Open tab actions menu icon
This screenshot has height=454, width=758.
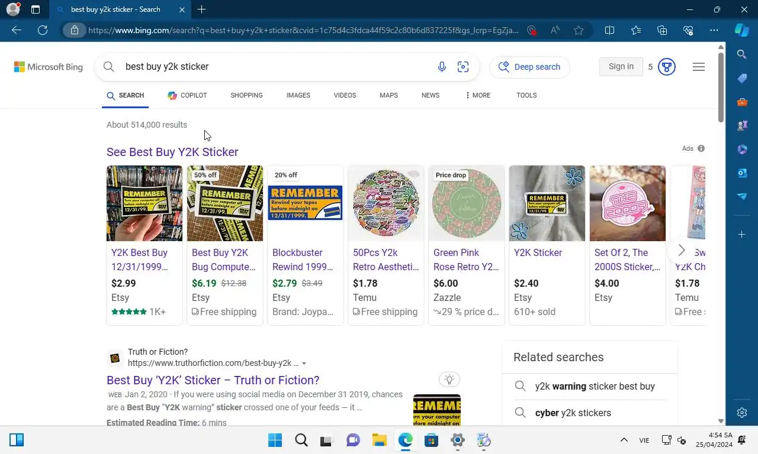pyautogui.click(x=36, y=9)
